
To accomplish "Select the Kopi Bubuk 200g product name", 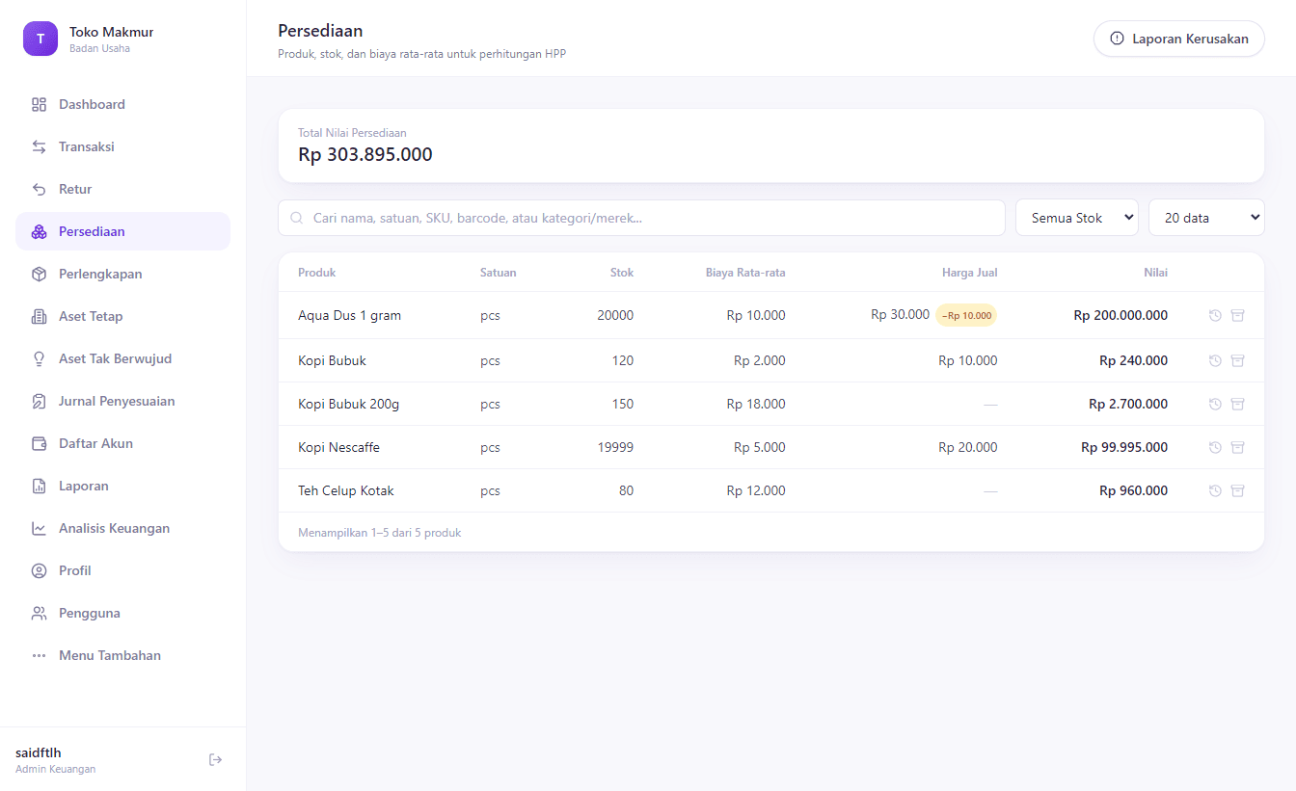I will tap(348, 404).
